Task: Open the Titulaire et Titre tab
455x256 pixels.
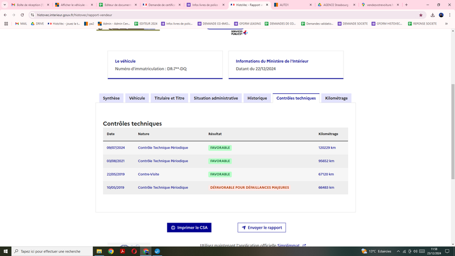Action: point(169,98)
